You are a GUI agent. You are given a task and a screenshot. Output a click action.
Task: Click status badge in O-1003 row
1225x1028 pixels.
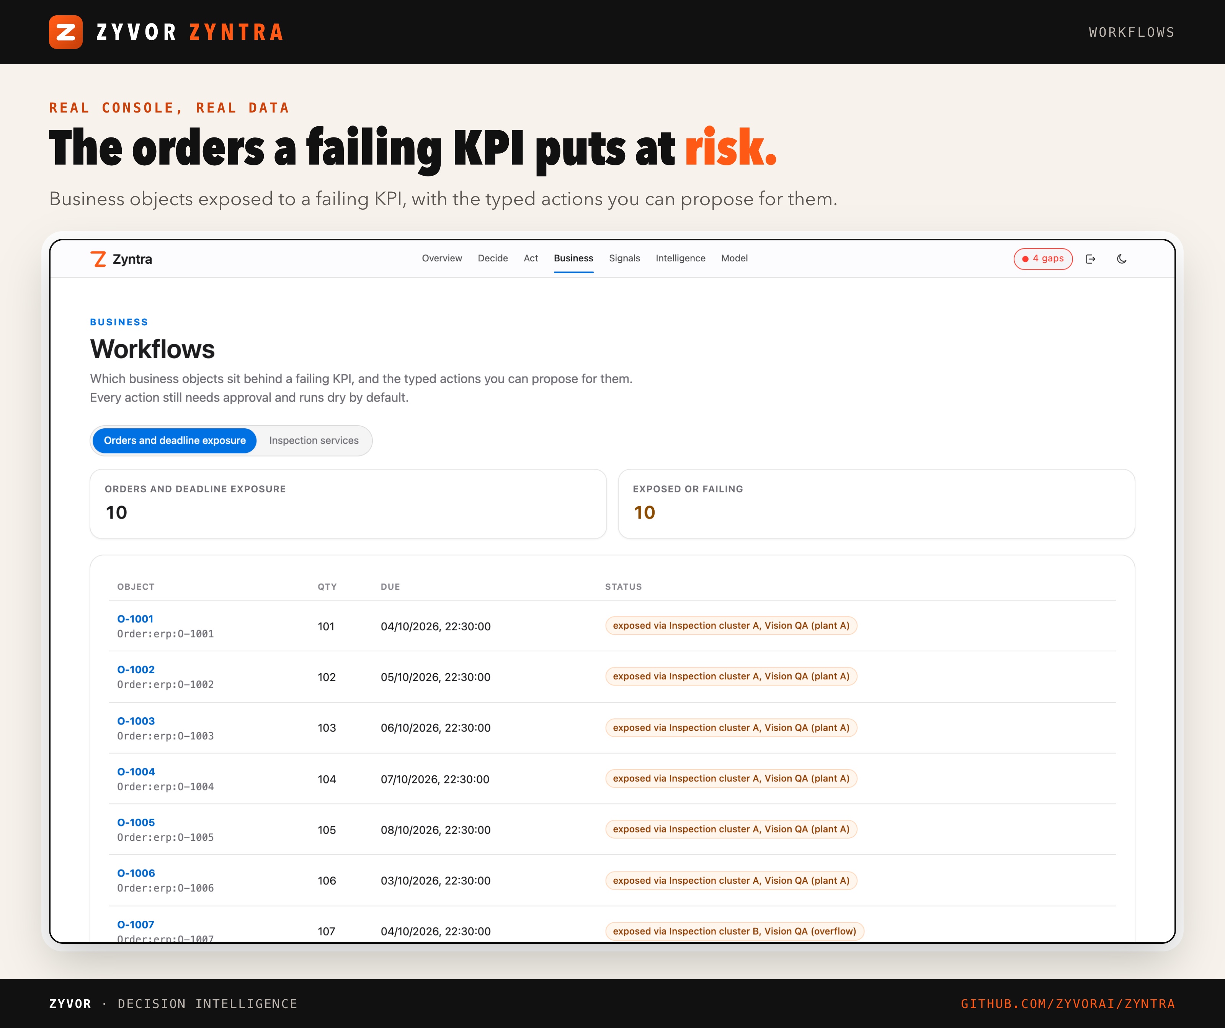tap(731, 728)
